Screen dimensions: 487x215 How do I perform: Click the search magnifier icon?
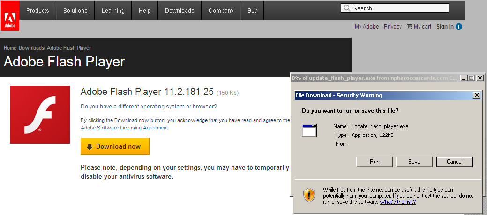347,8
